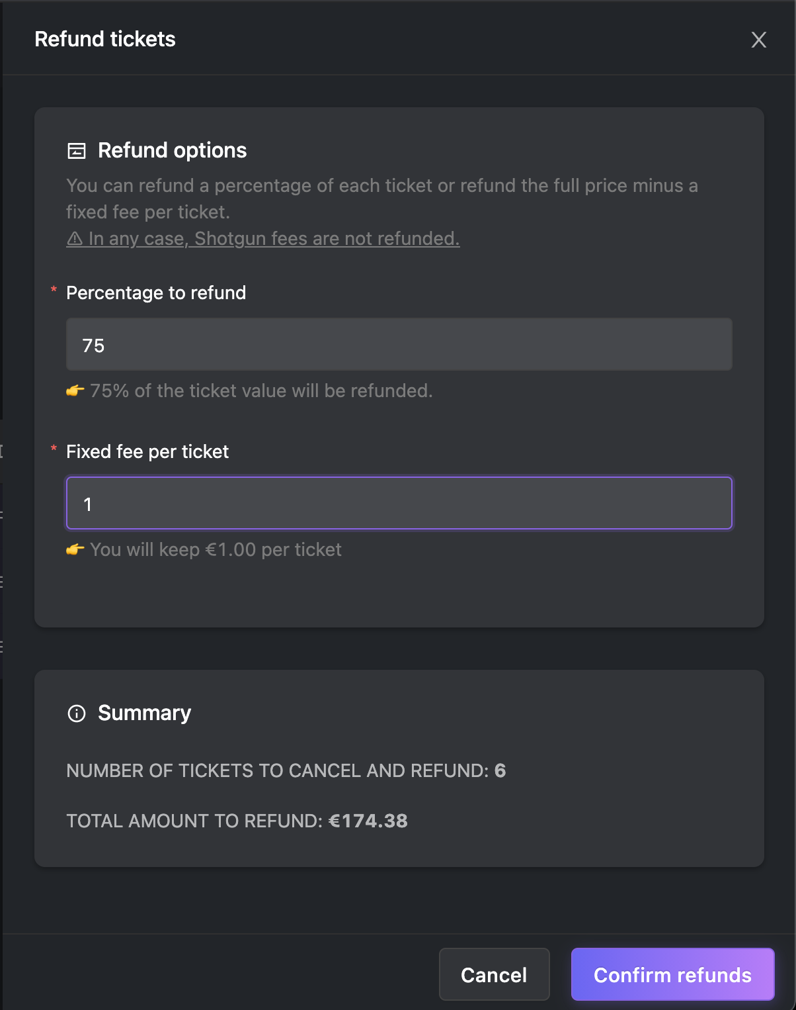The width and height of the screenshot is (796, 1010).
Task: Click red asterisk next to Percentage to refund
Action: [x=54, y=290]
